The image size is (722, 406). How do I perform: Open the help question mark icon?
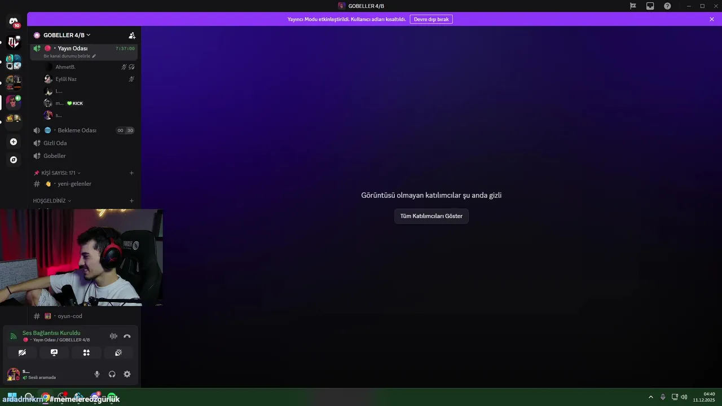667,6
